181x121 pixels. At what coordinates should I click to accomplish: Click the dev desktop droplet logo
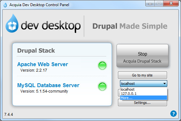tap(12, 23)
